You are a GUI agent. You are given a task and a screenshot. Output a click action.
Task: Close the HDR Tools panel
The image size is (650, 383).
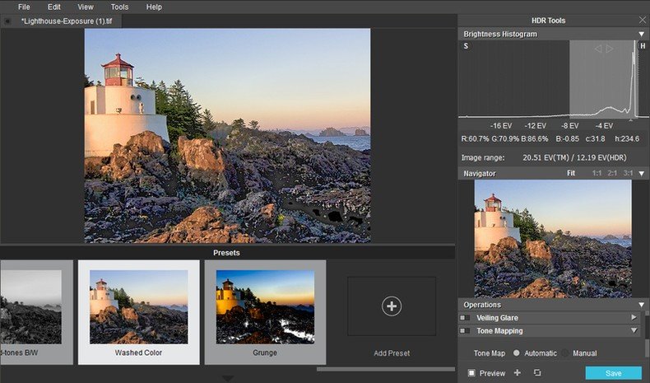tap(642, 21)
